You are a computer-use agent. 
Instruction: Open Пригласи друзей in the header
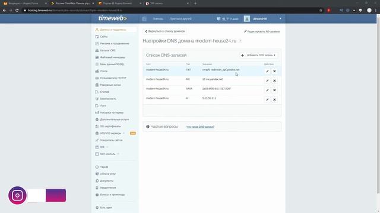point(180,18)
